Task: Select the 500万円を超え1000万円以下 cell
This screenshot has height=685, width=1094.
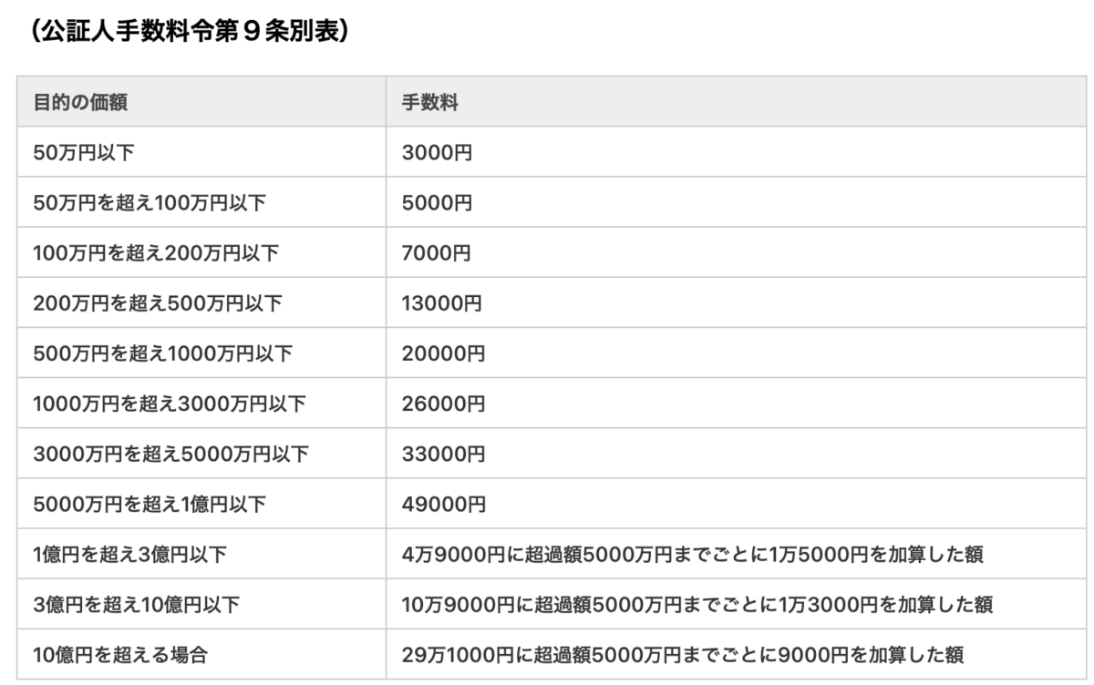Action: coord(163,353)
